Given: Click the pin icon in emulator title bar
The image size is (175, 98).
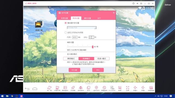Looking at the screenshot, I should tap(137, 4).
